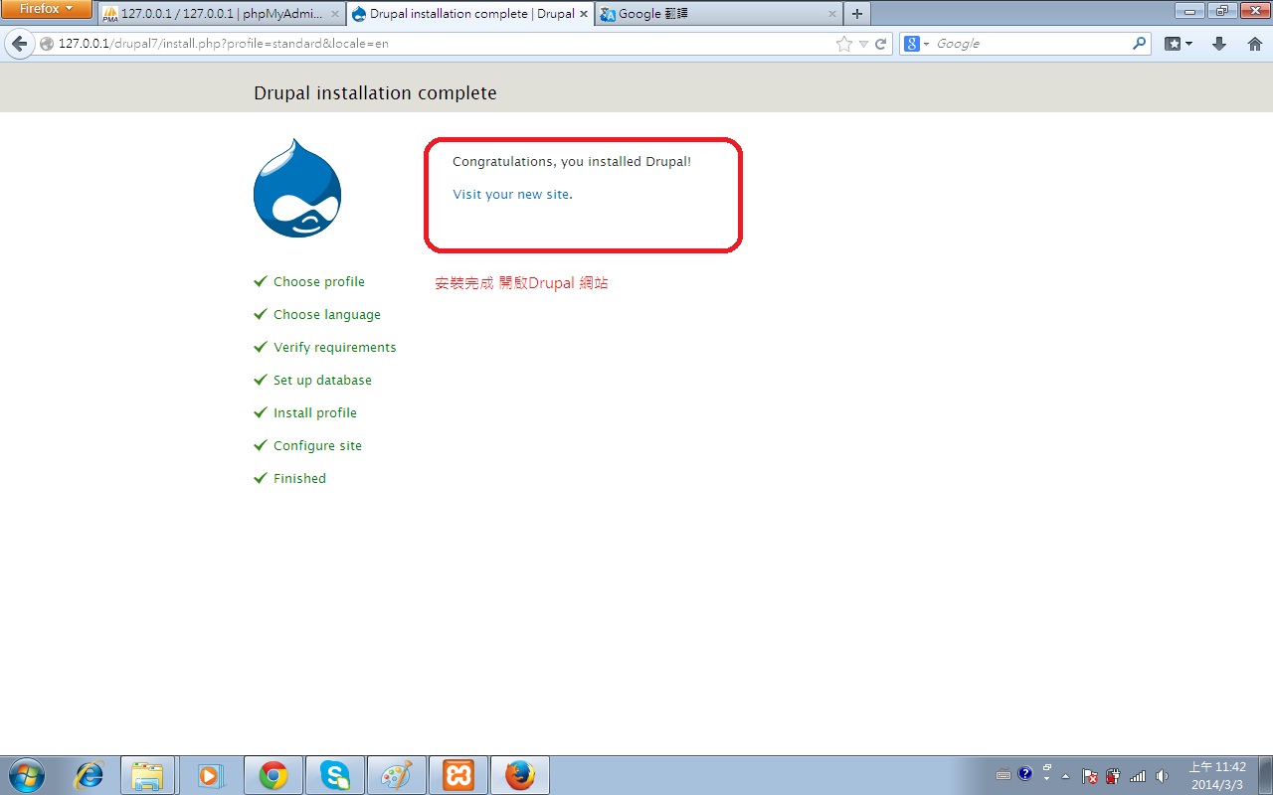Click the search magnifier icon
This screenshot has width=1273, height=795.
click(x=1140, y=44)
